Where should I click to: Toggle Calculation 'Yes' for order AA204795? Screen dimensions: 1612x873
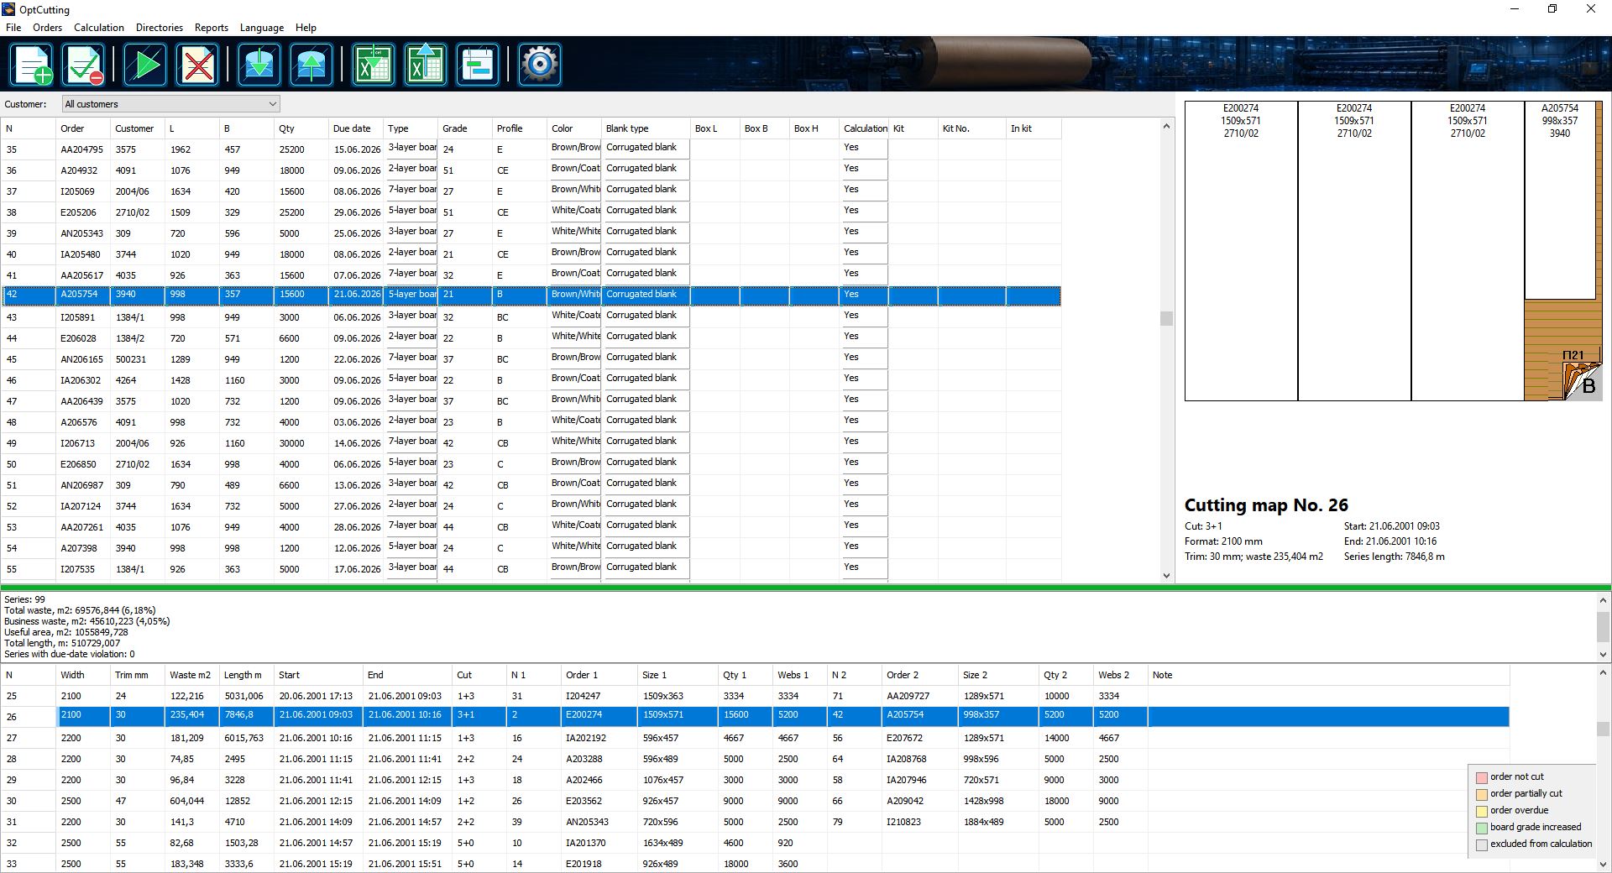pos(864,149)
